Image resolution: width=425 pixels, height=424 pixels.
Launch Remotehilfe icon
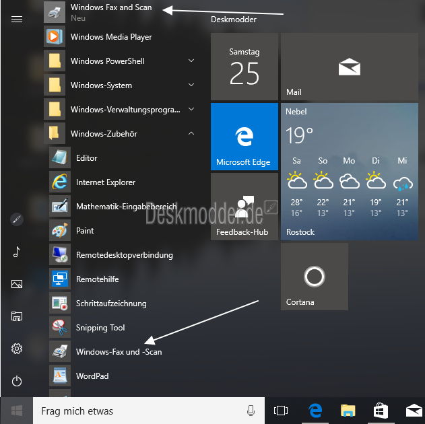pyautogui.click(x=60, y=279)
